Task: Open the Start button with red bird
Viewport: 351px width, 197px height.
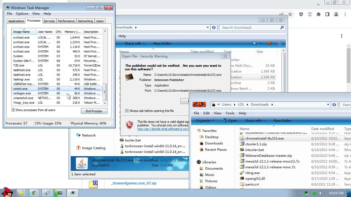Action: click(x=7, y=193)
